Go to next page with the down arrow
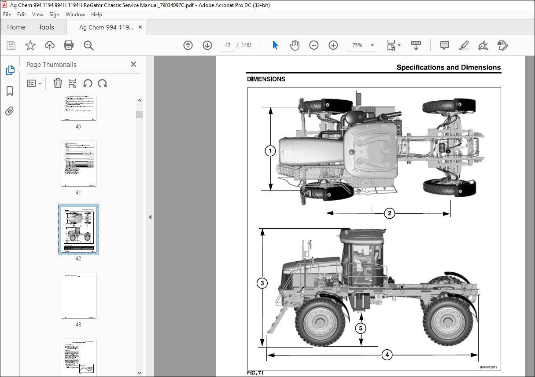 click(207, 45)
